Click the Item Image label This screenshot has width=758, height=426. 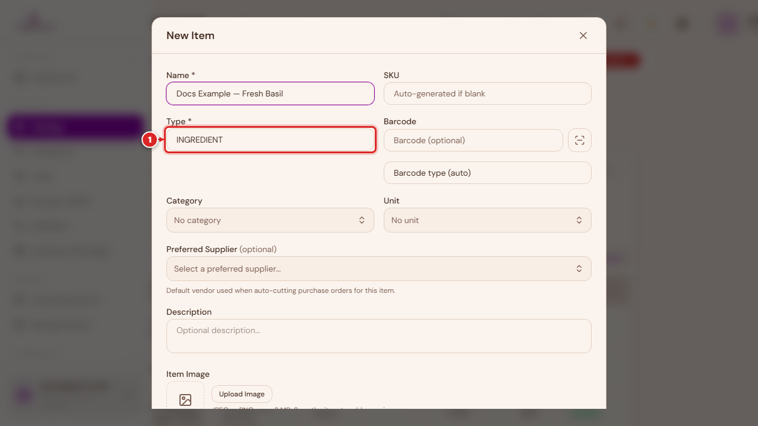tap(188, 374)
